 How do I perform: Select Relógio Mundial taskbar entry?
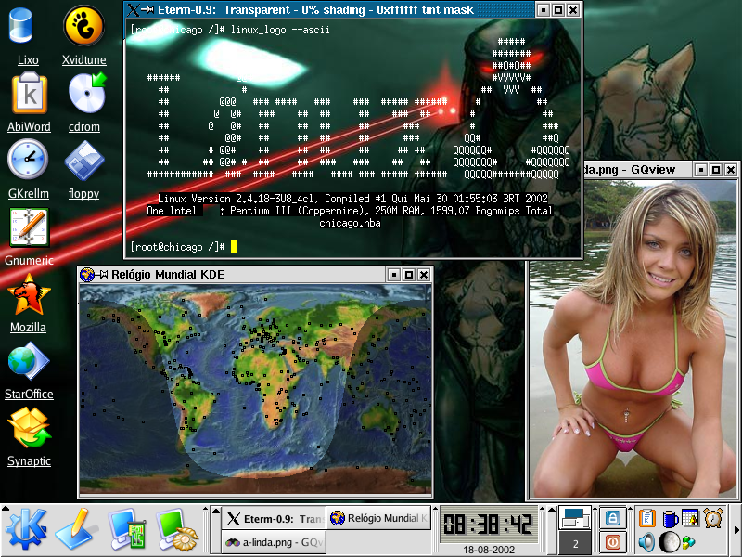pos(379,519)
